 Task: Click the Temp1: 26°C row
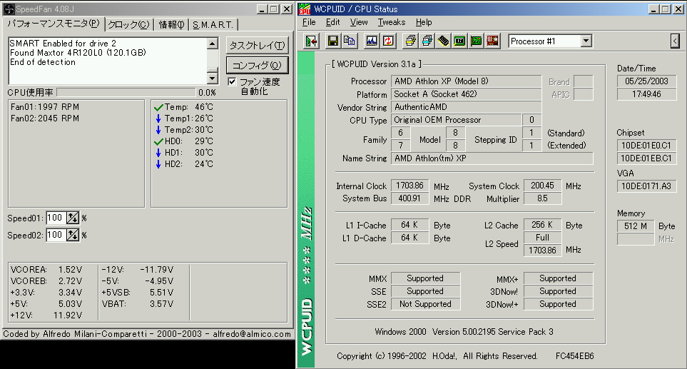[x=183, y=118]
